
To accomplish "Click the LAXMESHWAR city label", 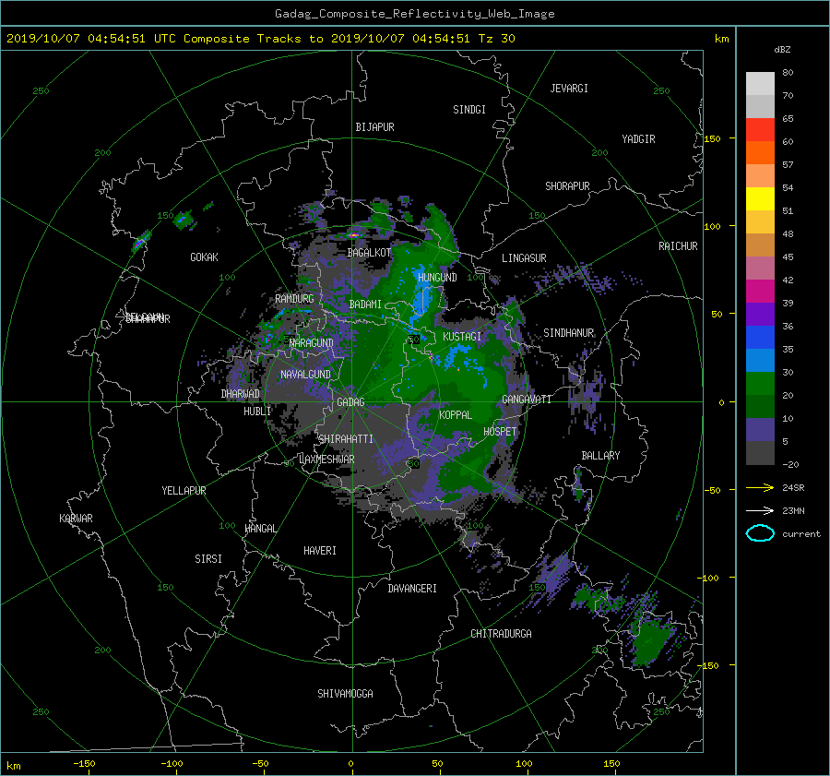I will 326,460.
